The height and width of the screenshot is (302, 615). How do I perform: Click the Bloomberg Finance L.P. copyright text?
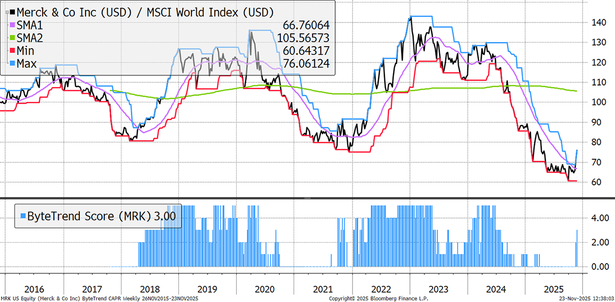click(x=378, y=298)
